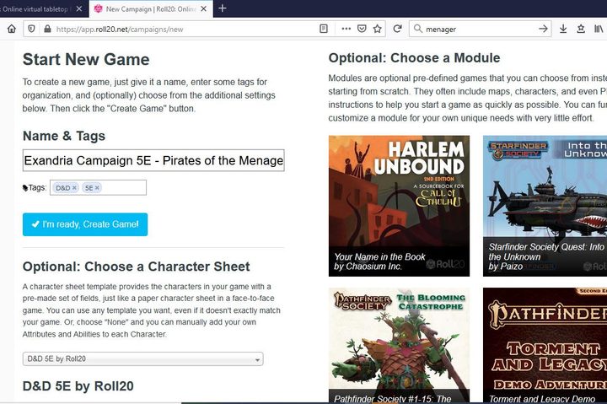Select the Starfinder Society Quest module
The height and width of the screenshot is (404, 607).
click(x=545, y=206)
